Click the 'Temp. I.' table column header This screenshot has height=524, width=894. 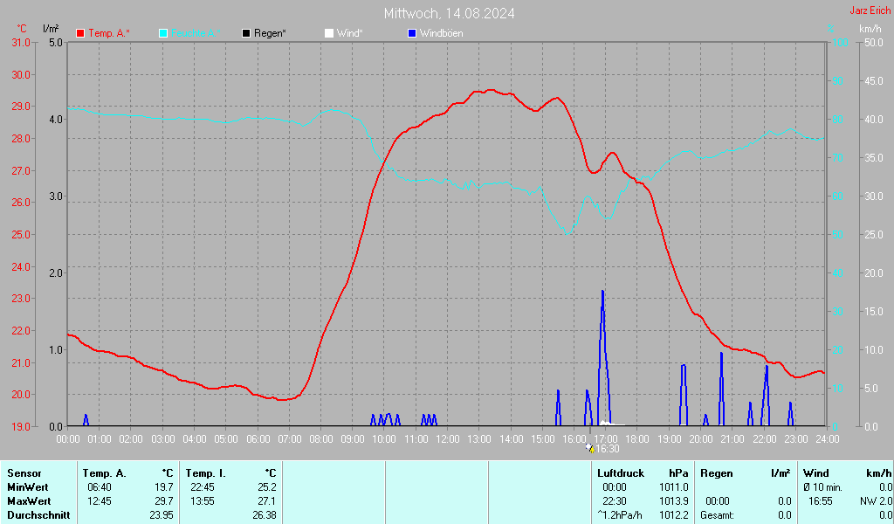[206, 473]
